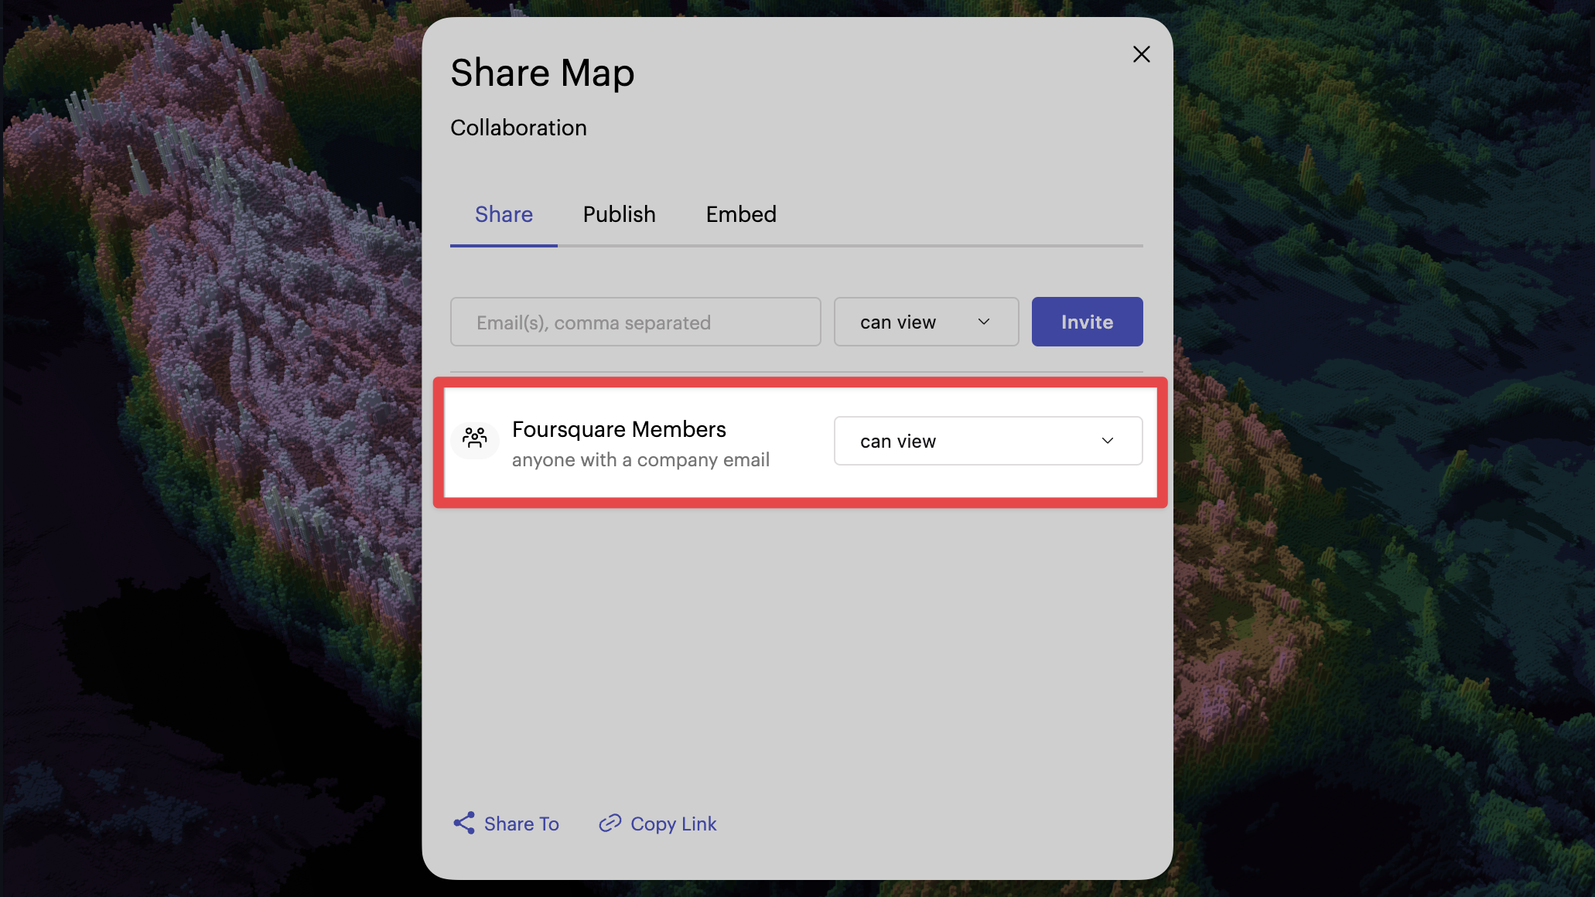
Task: Click the dropdown chevron on invite permissions
Action: (984, 321)
